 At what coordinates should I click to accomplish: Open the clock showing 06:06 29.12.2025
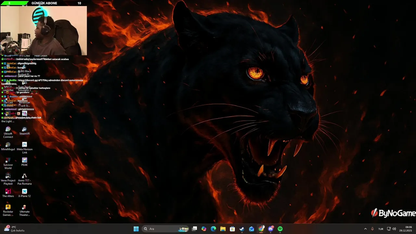(406, 229)
